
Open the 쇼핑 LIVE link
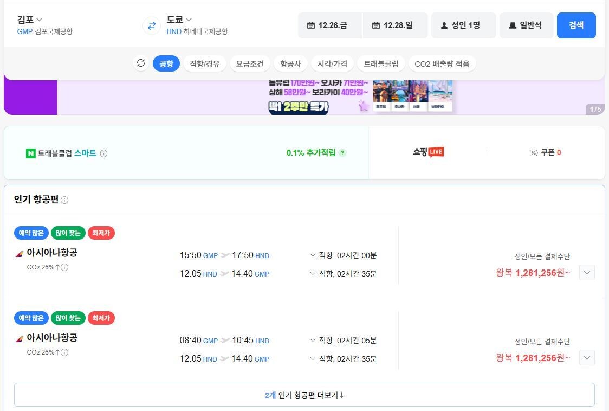tap(428, 152)
